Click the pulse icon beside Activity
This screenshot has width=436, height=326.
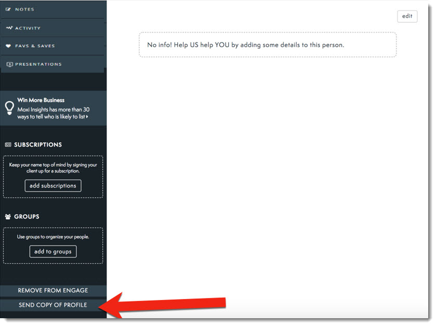(x=9, y=28)
